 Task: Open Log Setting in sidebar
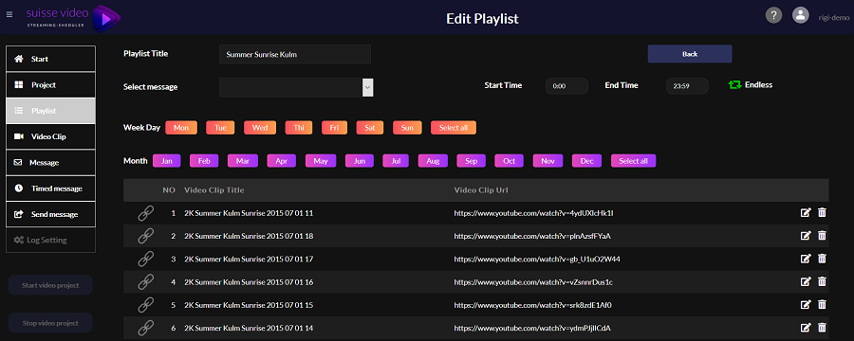click(x=50, y=240)
